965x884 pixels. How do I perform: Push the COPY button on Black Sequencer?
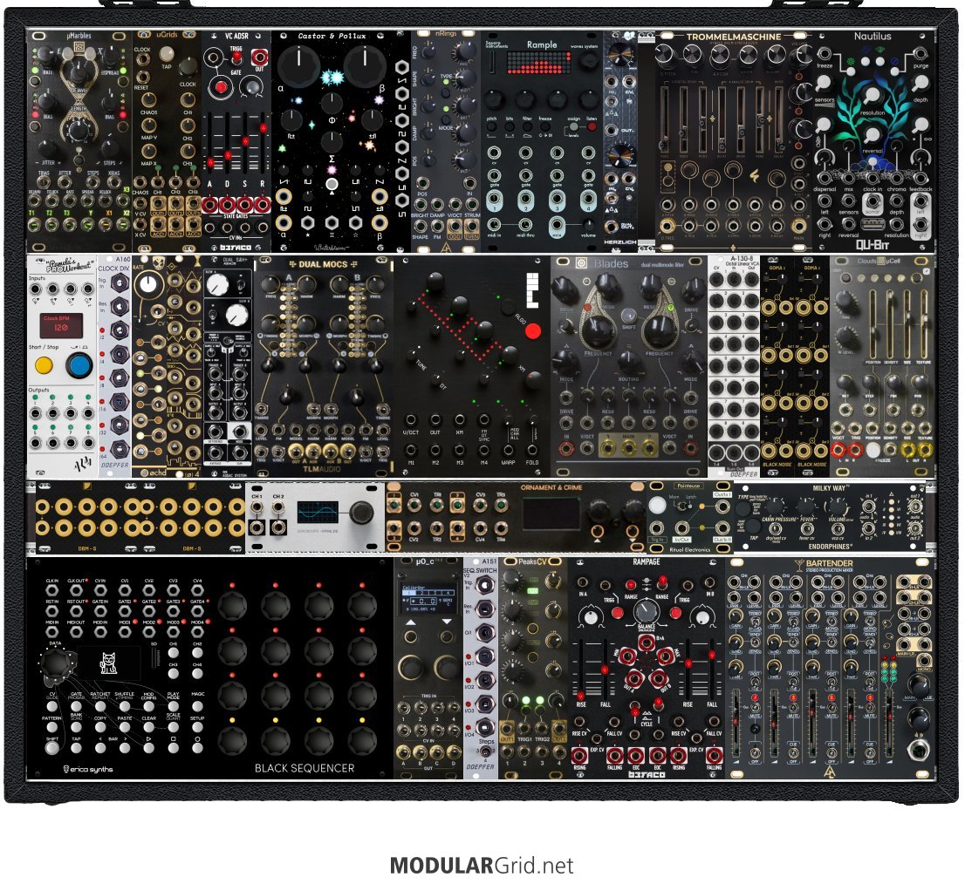(x=100, y=727)
